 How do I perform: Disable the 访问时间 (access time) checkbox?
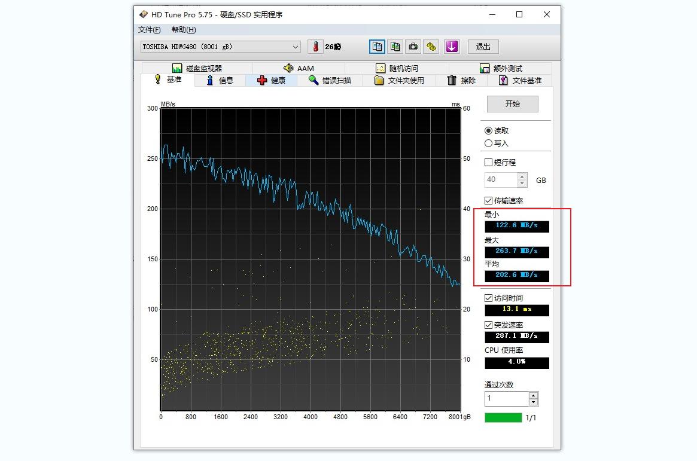pyautogui.click(x=489, y=297)
